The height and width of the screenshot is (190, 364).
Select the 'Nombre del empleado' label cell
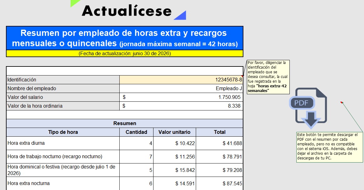[63, 89]
